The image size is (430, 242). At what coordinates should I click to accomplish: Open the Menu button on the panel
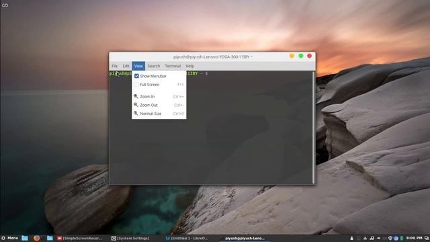coord(10,238)
